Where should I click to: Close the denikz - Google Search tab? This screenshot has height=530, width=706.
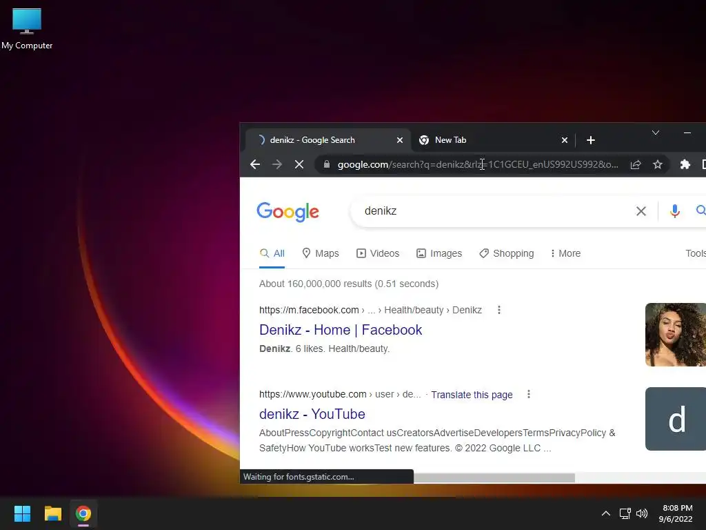coord(400,140)
